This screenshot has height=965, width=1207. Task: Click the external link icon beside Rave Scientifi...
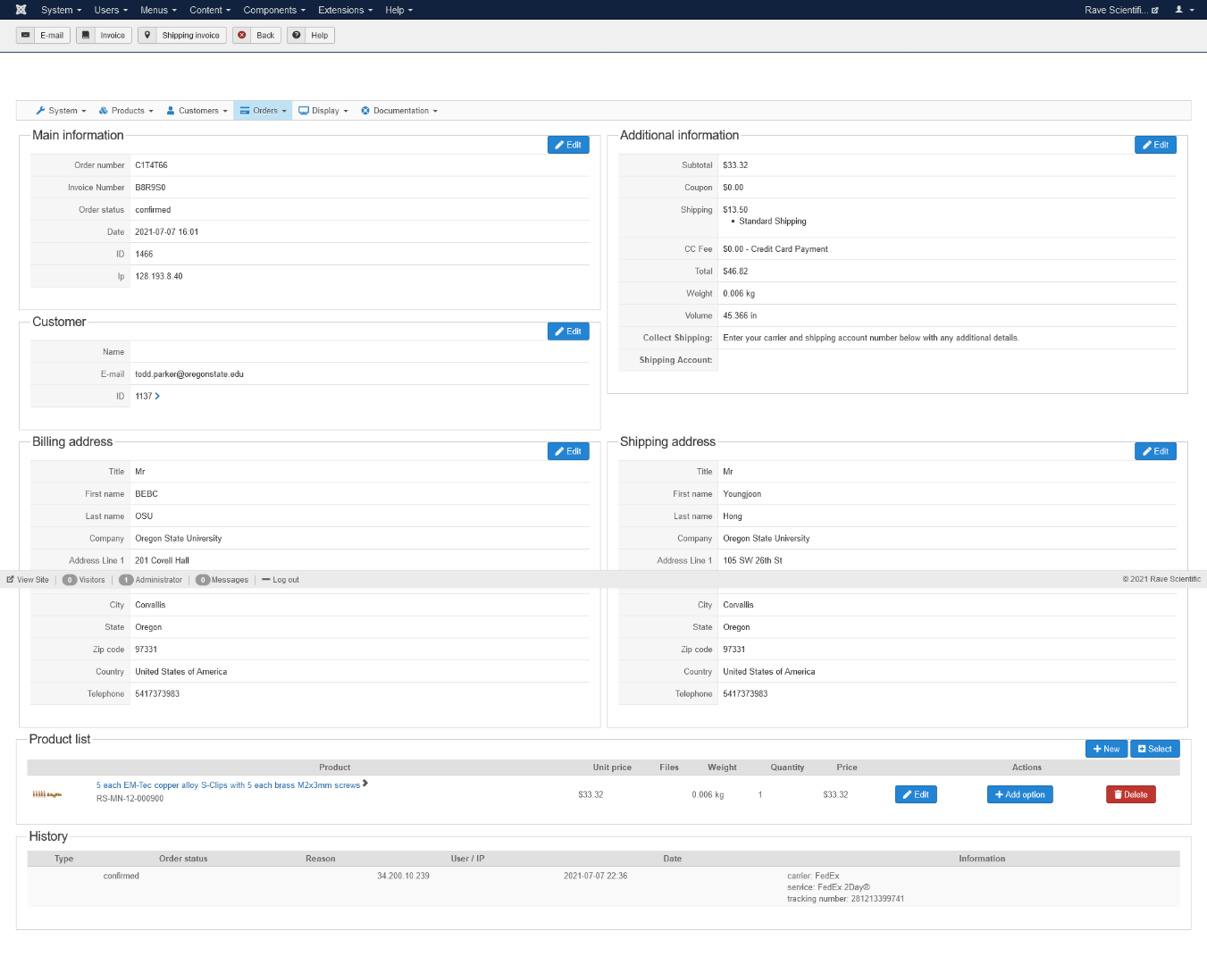click(x=1155, y=11)
